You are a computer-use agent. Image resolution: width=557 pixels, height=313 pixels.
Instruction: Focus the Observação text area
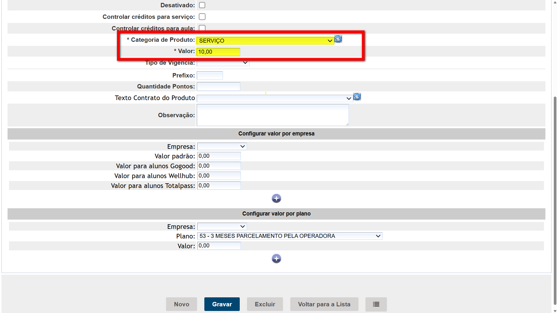(273, 115)
